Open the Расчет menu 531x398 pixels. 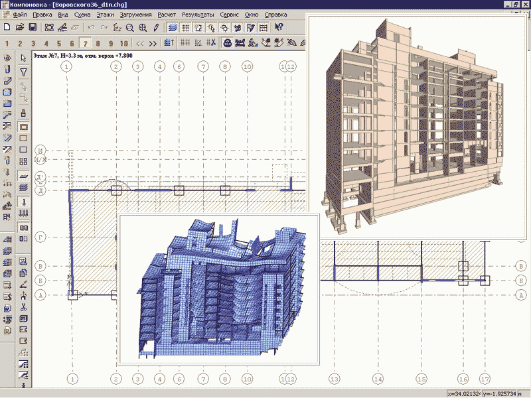click(x=166, y=15)
